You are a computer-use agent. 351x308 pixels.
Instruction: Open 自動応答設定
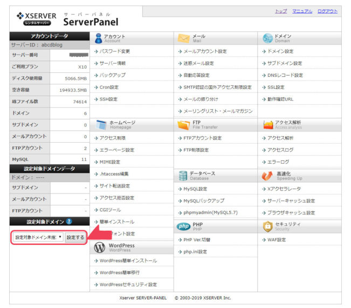196,75
